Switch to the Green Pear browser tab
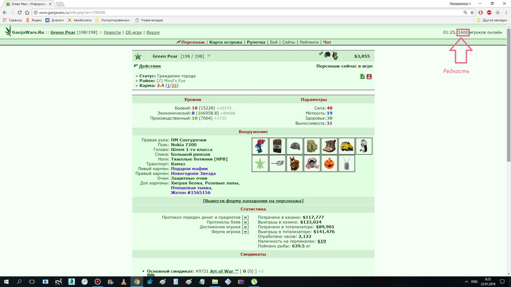511x287 pixels. tap(29, 4)
